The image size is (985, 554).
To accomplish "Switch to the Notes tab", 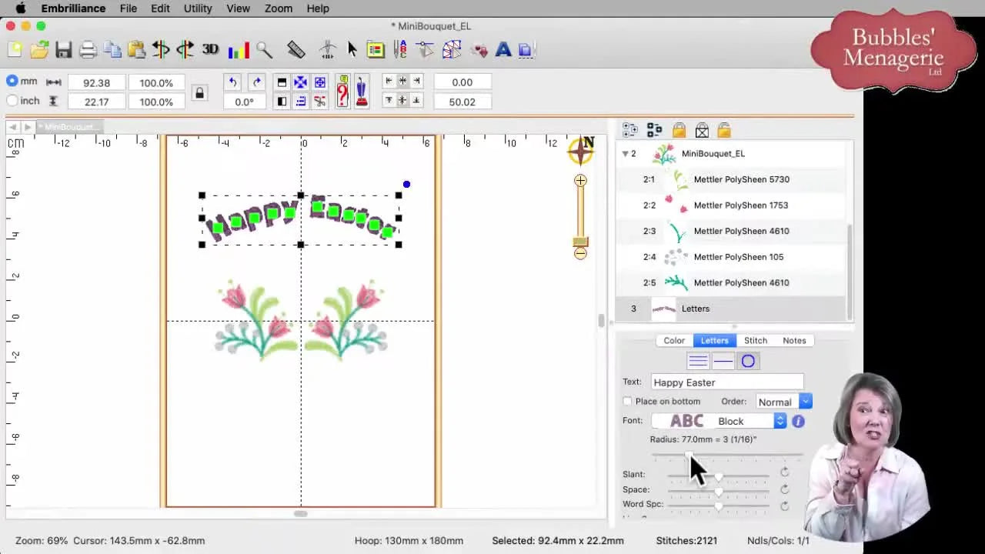I will [794, 340].
